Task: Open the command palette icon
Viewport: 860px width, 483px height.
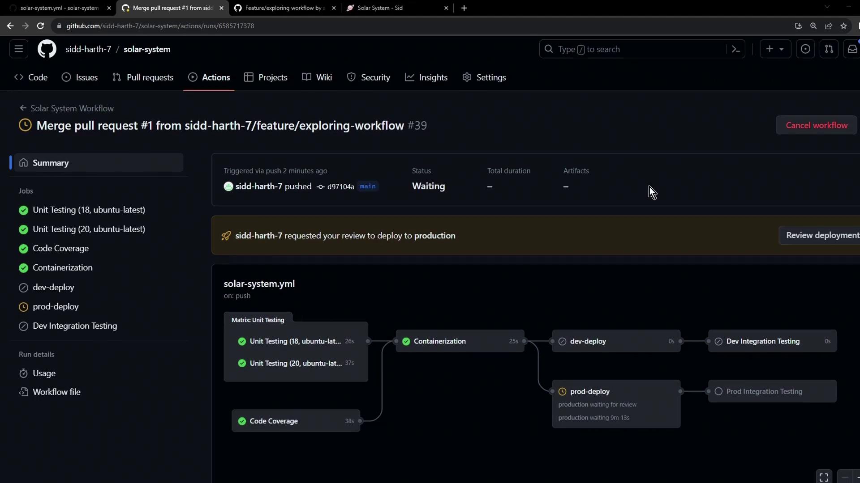Action: click(x=735, y=49)
